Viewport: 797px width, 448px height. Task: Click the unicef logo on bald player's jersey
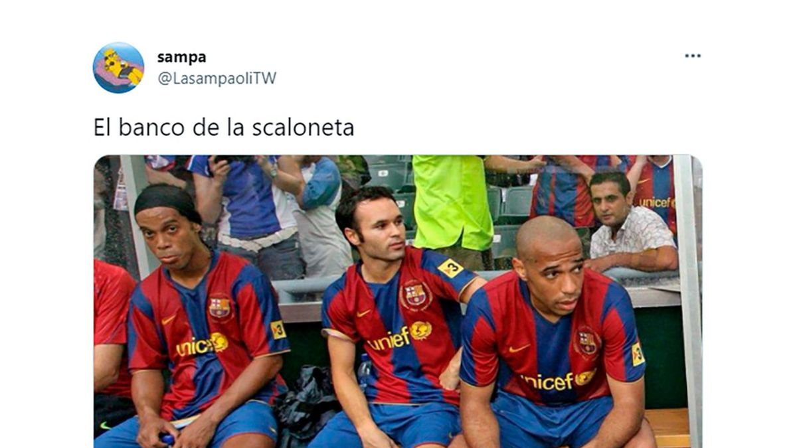point(558,380)
